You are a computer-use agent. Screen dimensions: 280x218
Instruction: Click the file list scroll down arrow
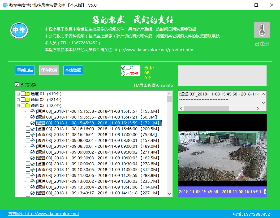(x=170, y=194)
